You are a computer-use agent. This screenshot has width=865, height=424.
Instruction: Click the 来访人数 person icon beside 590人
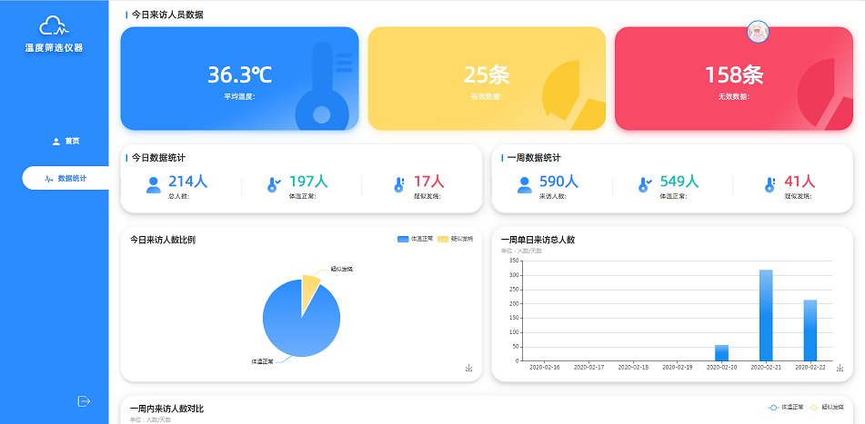(x=525, y=185)
